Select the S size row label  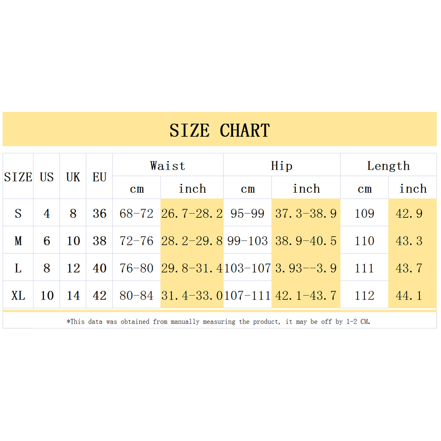[x=18, y=213]
